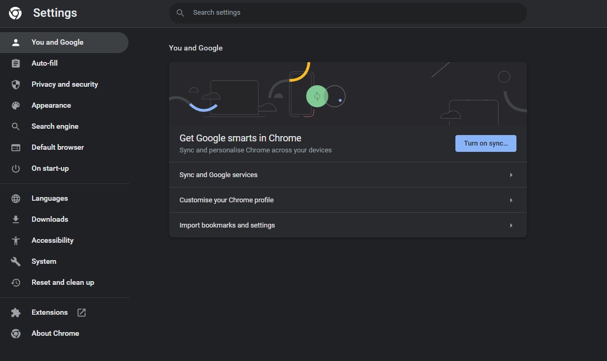Viewport: 607px width, 361px height.
Task: Open the Downloads settings
Action: [64, 220]
